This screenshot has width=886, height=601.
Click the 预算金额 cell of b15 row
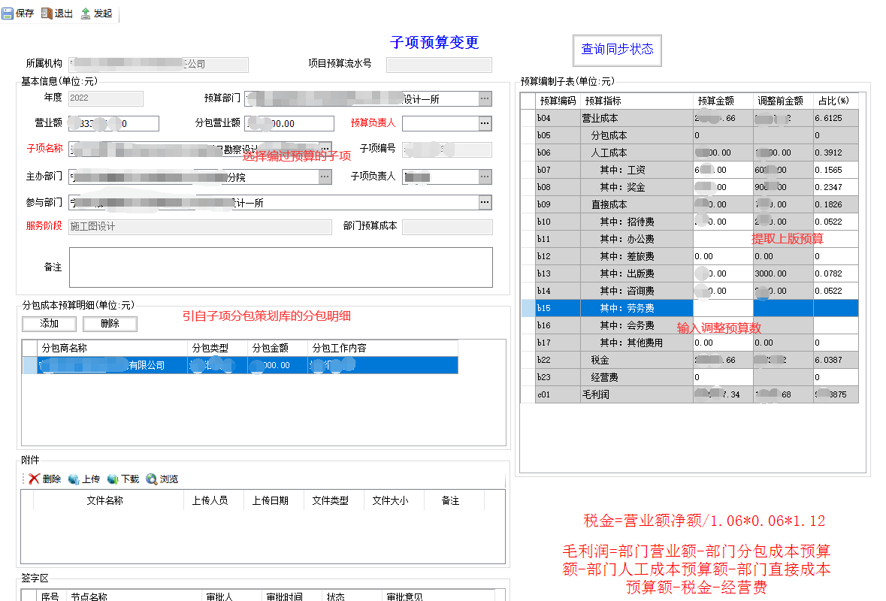(x=723, y=308)
